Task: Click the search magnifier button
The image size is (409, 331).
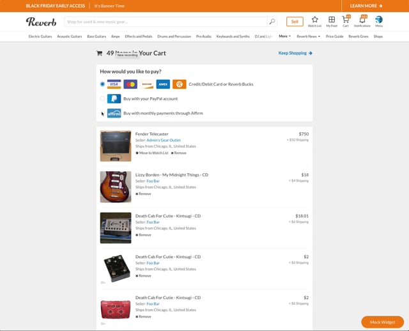Action: click(x=272, y=21)
